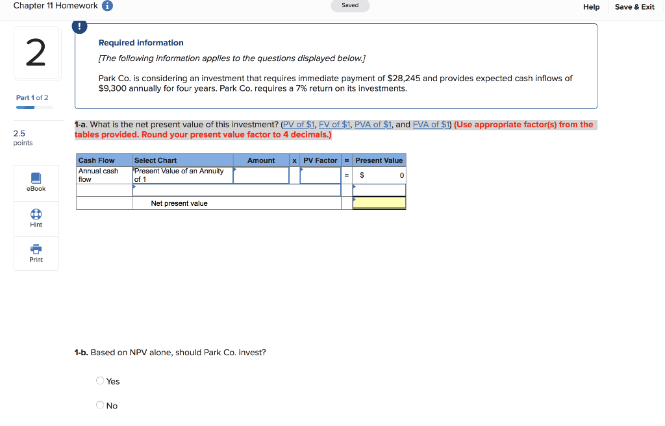Open the FVA of $1 table link
The width and height of the screenshot is (665, 426).
(x=431, y=124)
